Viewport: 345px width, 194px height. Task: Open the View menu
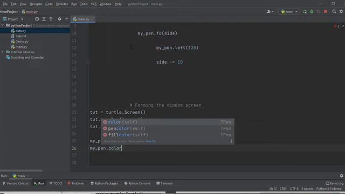click(23, 4)
